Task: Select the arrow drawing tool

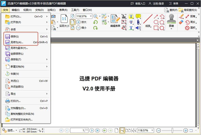Action: (156, 17)
